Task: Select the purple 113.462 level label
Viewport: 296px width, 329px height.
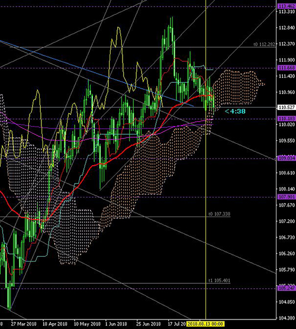Action: [287, 7]
